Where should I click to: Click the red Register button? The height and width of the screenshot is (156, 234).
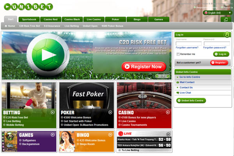tap(219, 62)
